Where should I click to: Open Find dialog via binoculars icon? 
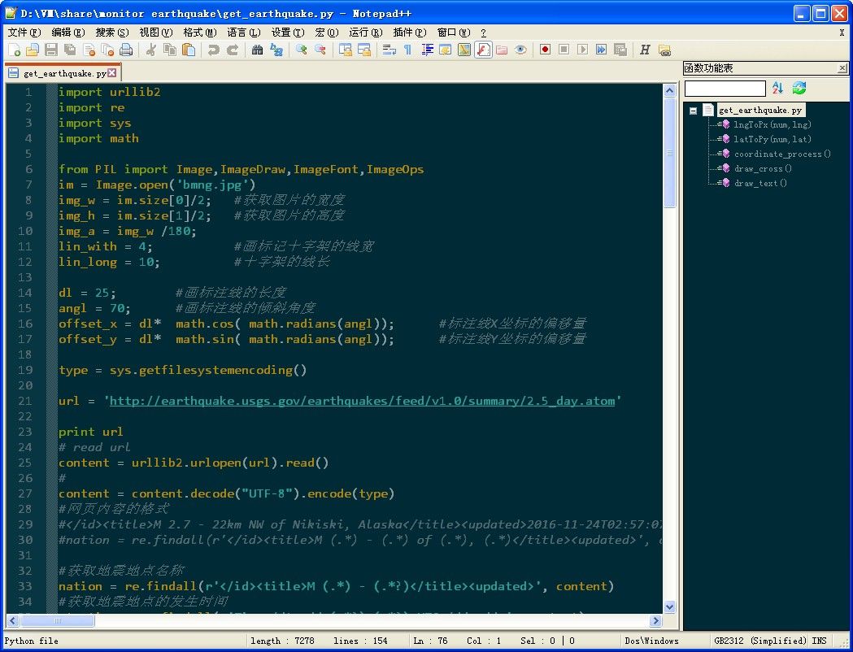[x=257, y=49]
